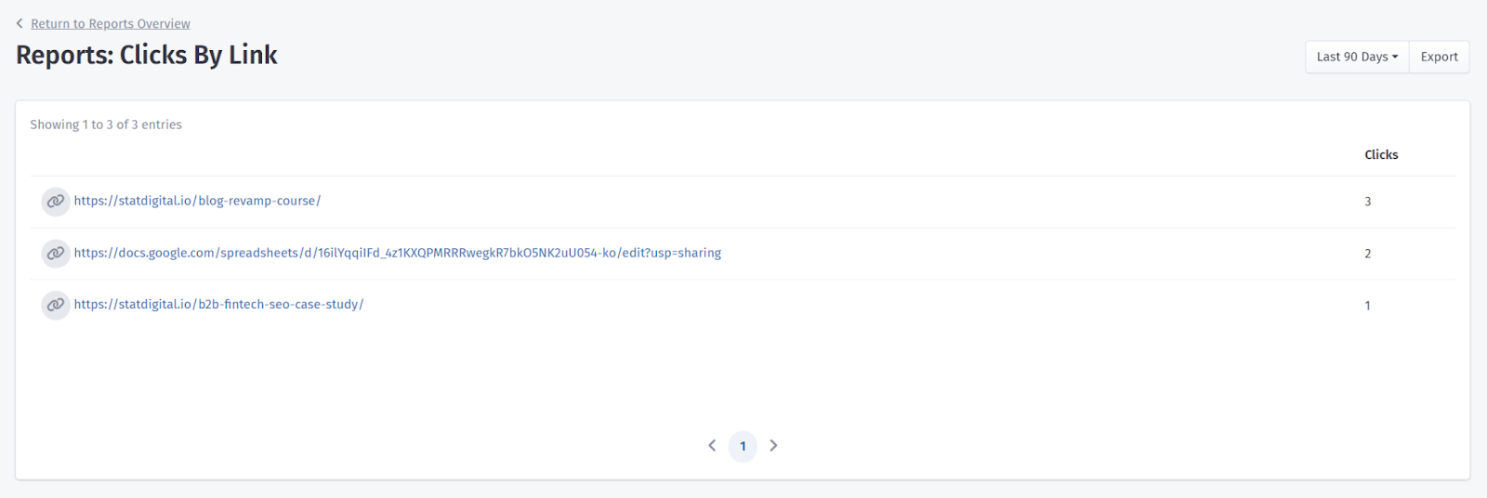Go to next page with right pagination arrow
This screenshot has height=498, width=1487.
(773, 446)
